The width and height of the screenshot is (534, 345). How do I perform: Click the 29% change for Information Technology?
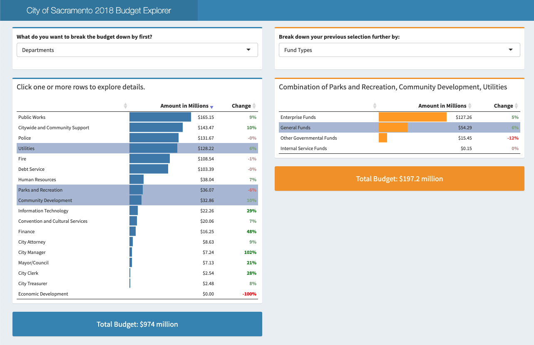[251, 211]
